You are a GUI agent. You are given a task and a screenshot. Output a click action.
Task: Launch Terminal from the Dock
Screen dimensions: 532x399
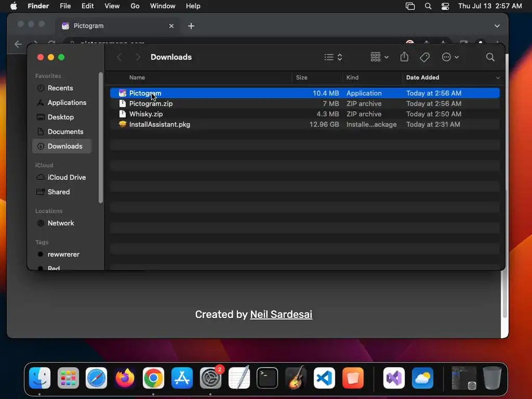point(268,378)
